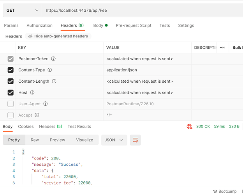Toggle the wrap lines icon
The width and height of the screenshot is (243, 195).
click(x=135, y=140)
